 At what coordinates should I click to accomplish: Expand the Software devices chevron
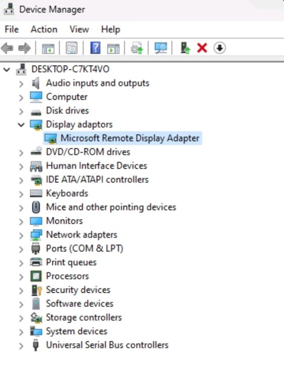(21, 304)
